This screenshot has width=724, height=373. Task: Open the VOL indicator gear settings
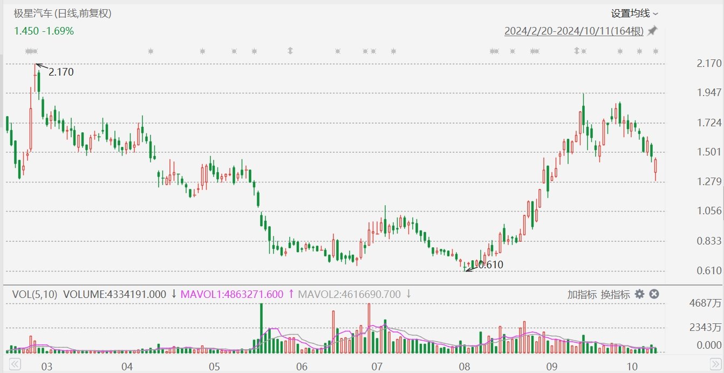point(640,294)
